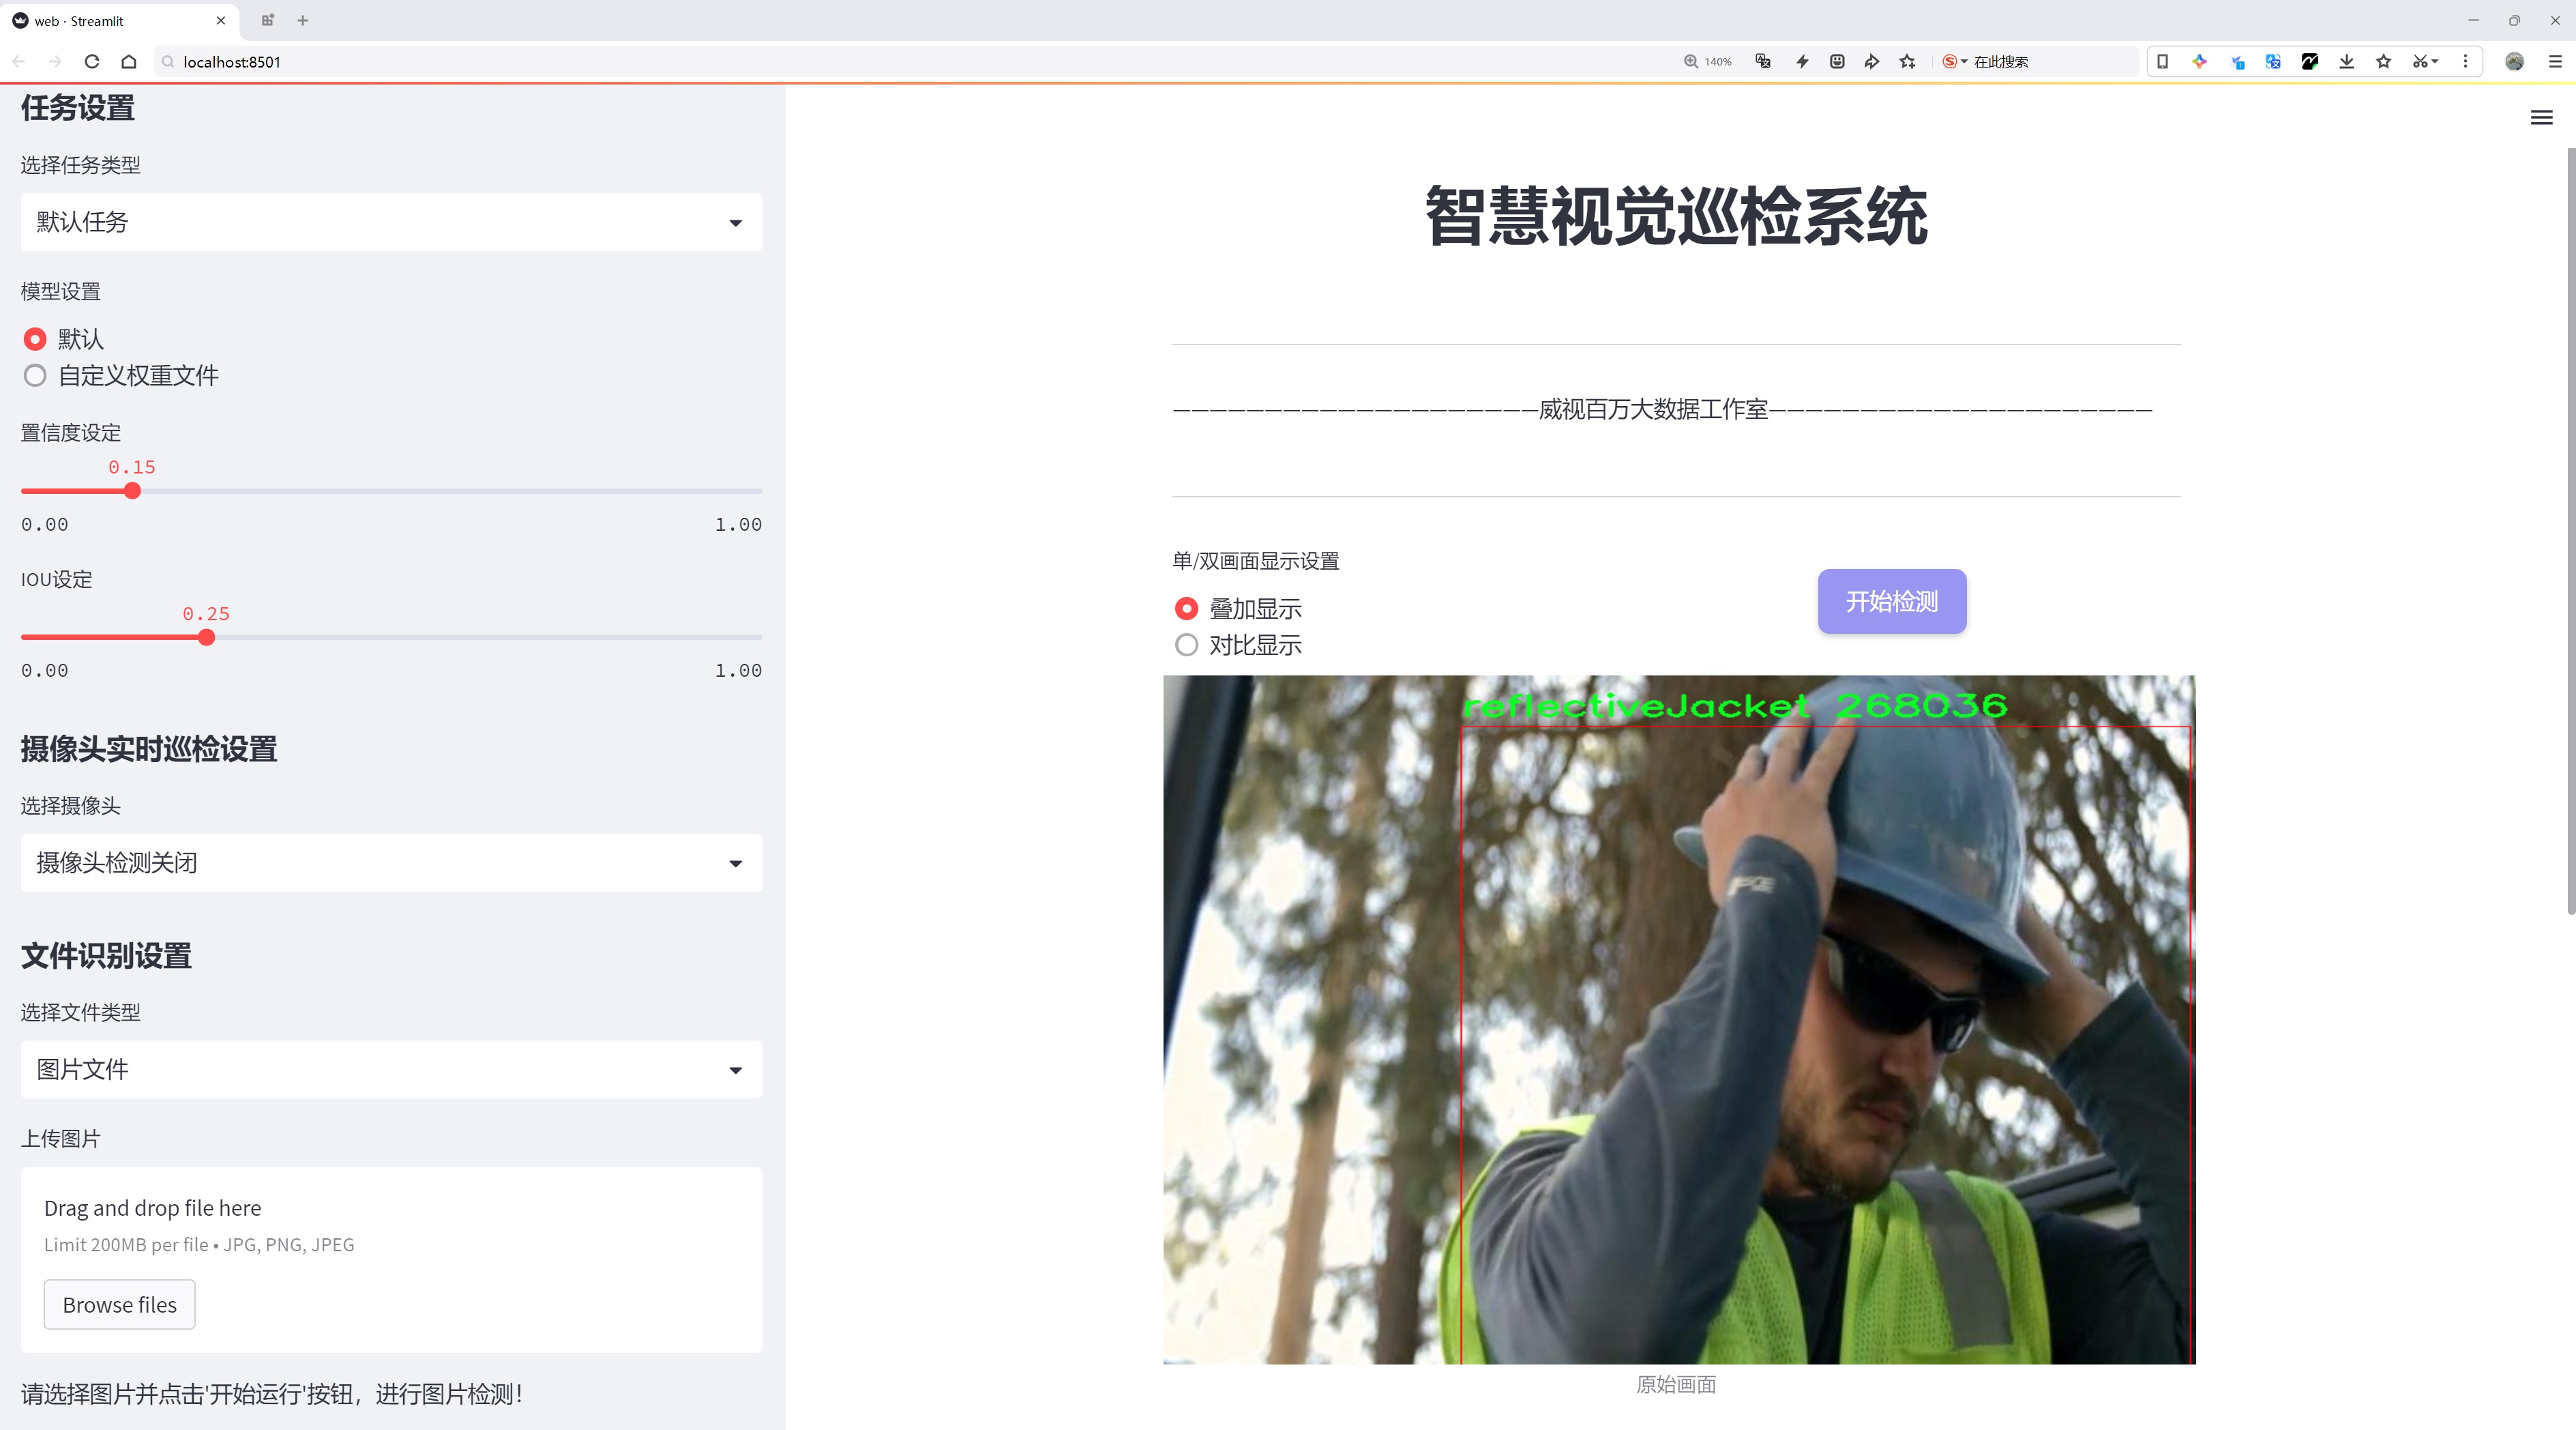Select the 自定义权重文件 radio option
This screenshot has height=1430, width=2576.
point(35,376)
